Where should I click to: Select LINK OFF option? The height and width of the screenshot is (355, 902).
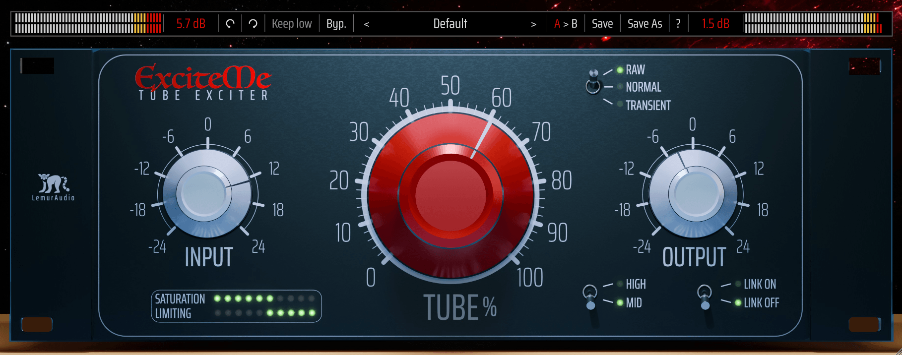click(761, 302)
